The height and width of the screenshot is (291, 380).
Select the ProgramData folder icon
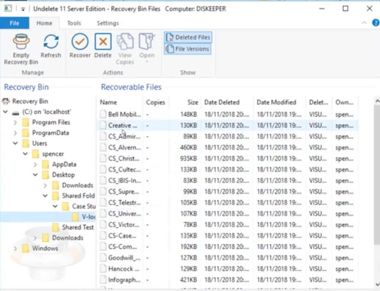pos(26,133)
